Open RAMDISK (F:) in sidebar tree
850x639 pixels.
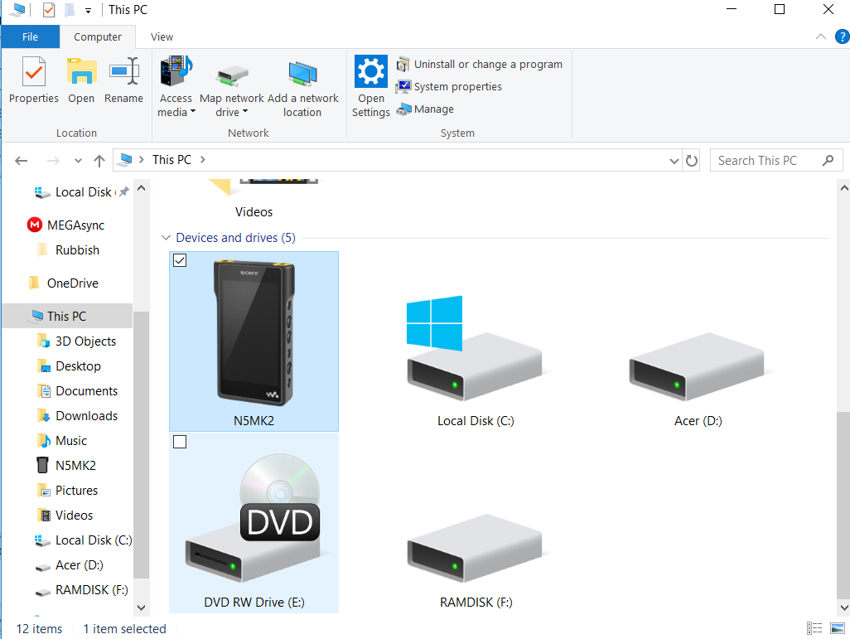[x=81, y=590]
